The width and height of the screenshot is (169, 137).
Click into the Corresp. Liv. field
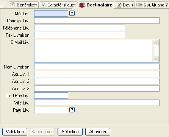97,21
